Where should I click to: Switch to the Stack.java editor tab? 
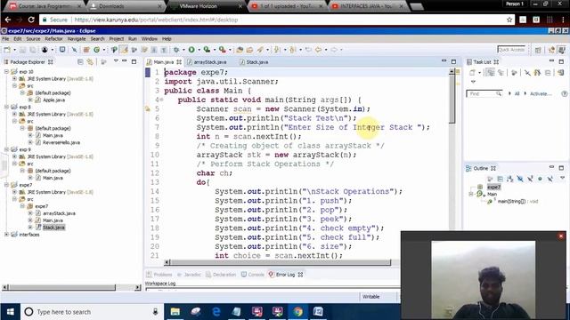tap(256, 62)
